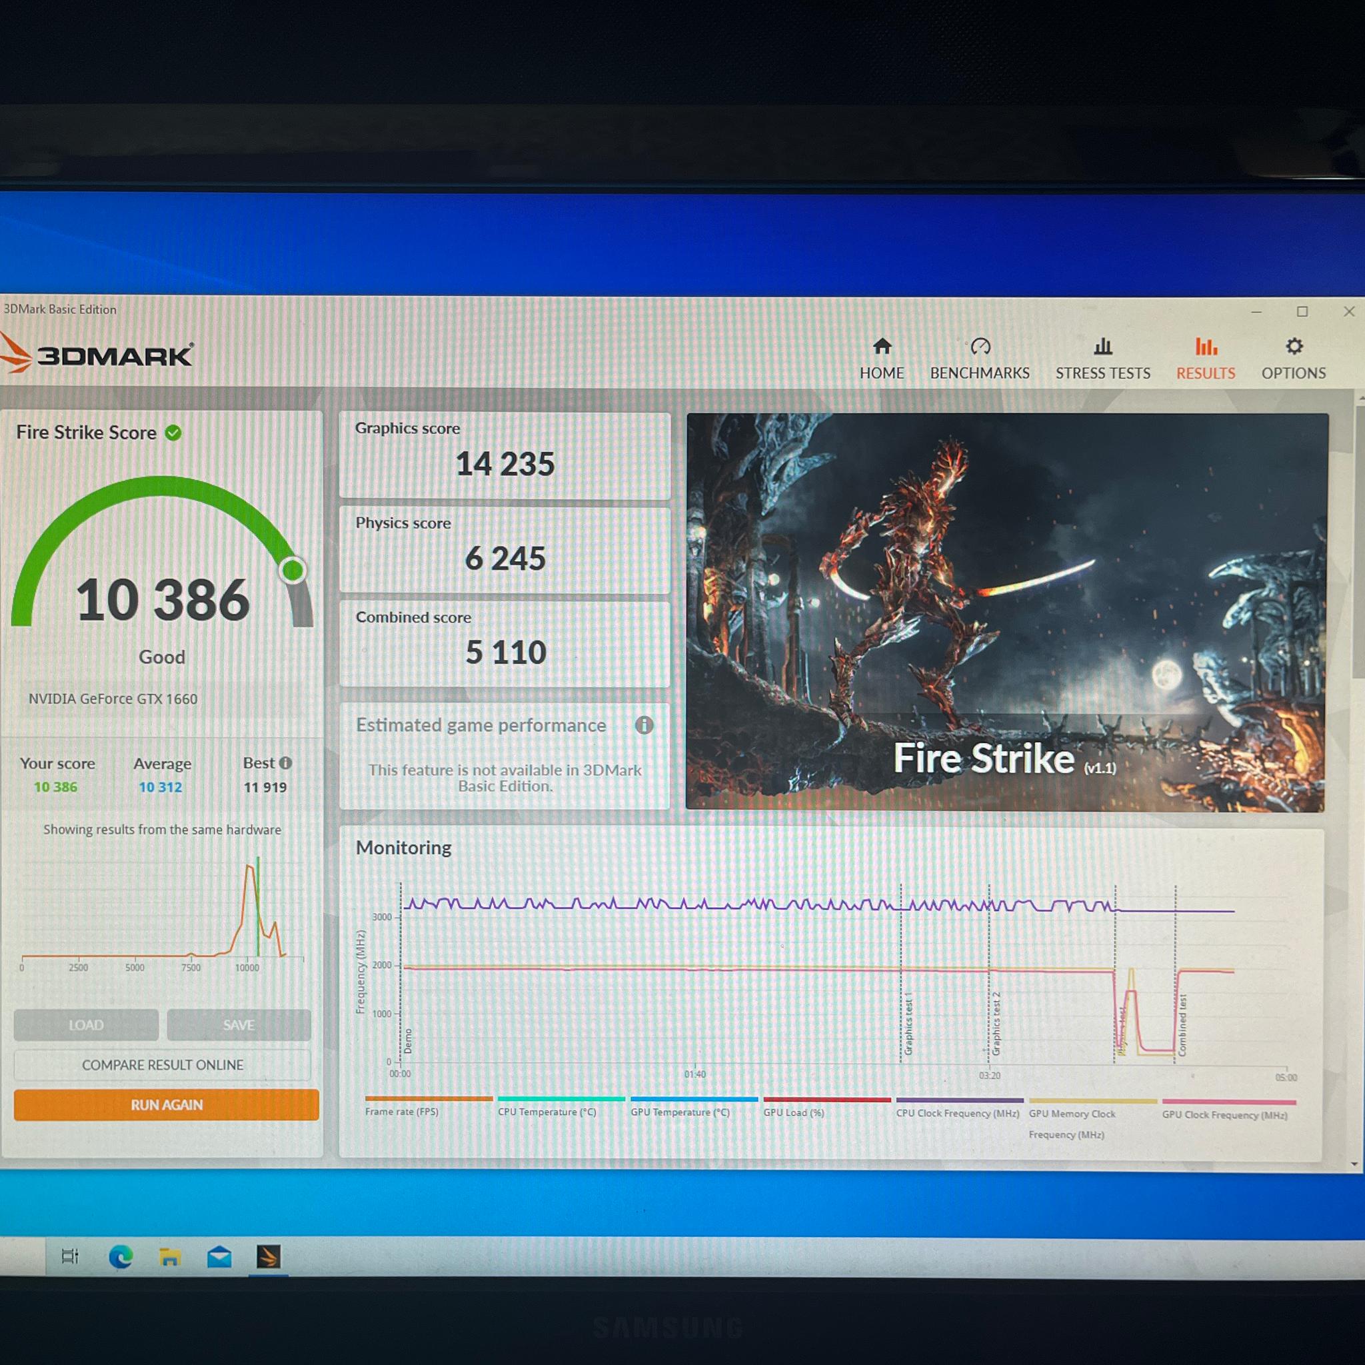1365x1365 pixels.
Task: Click the NVIDIA GeForce GTX 1660 label
Action: [113, 698]
